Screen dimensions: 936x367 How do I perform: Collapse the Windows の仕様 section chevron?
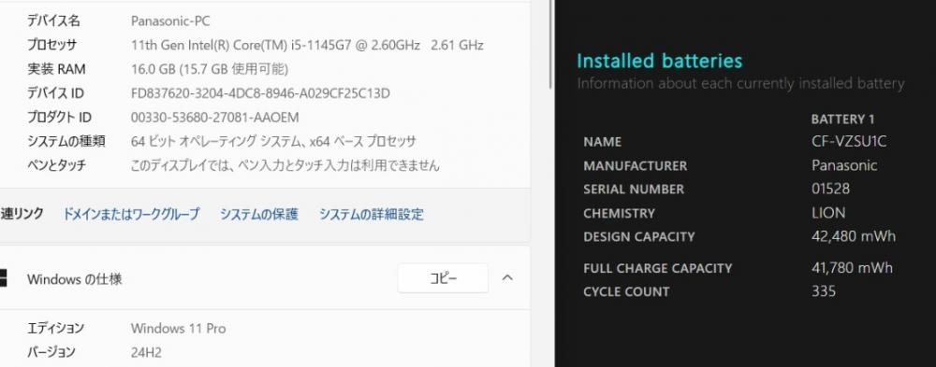507,277
